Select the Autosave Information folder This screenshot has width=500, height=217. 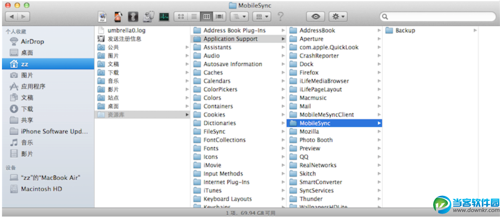239,64
